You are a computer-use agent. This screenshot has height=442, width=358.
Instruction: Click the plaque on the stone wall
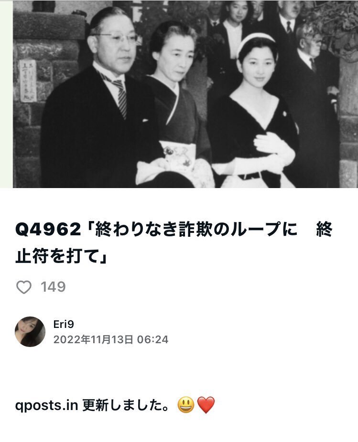click(28, 81)
